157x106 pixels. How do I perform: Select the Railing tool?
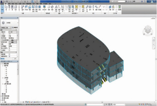[44, 8]
